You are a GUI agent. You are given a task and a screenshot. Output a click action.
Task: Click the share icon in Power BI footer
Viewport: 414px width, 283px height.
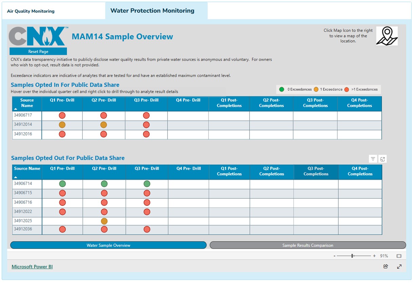[x=386, y=266]
